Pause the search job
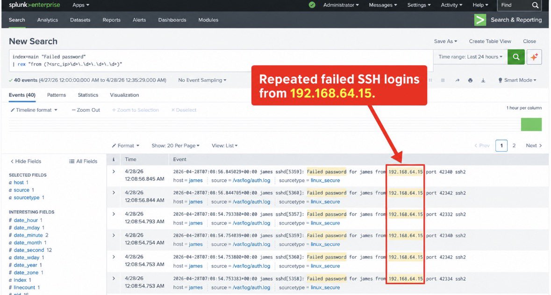Viewport: 551px width, 295px height. coord(430,80)
